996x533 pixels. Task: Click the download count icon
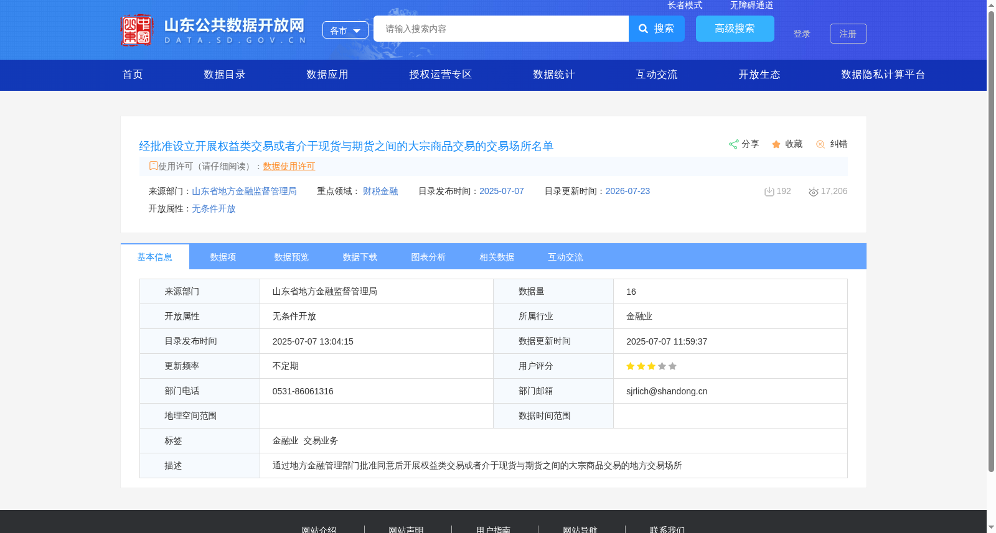point(769,192)
